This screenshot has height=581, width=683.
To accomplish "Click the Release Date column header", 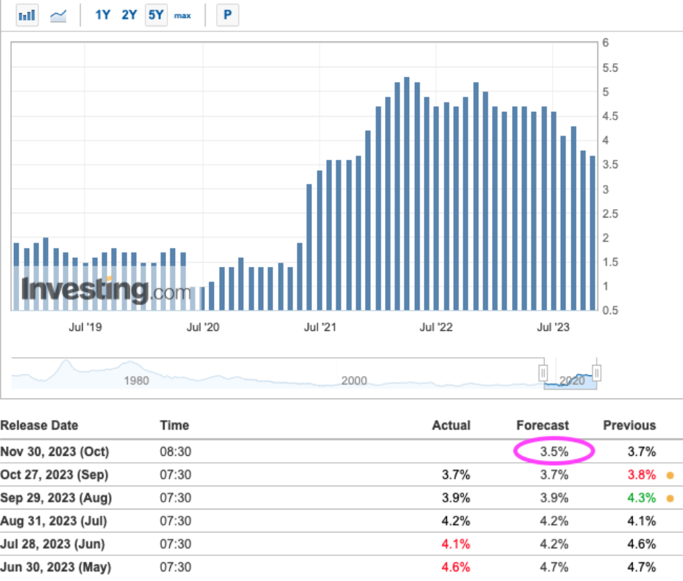I will (x=39, y=425).
